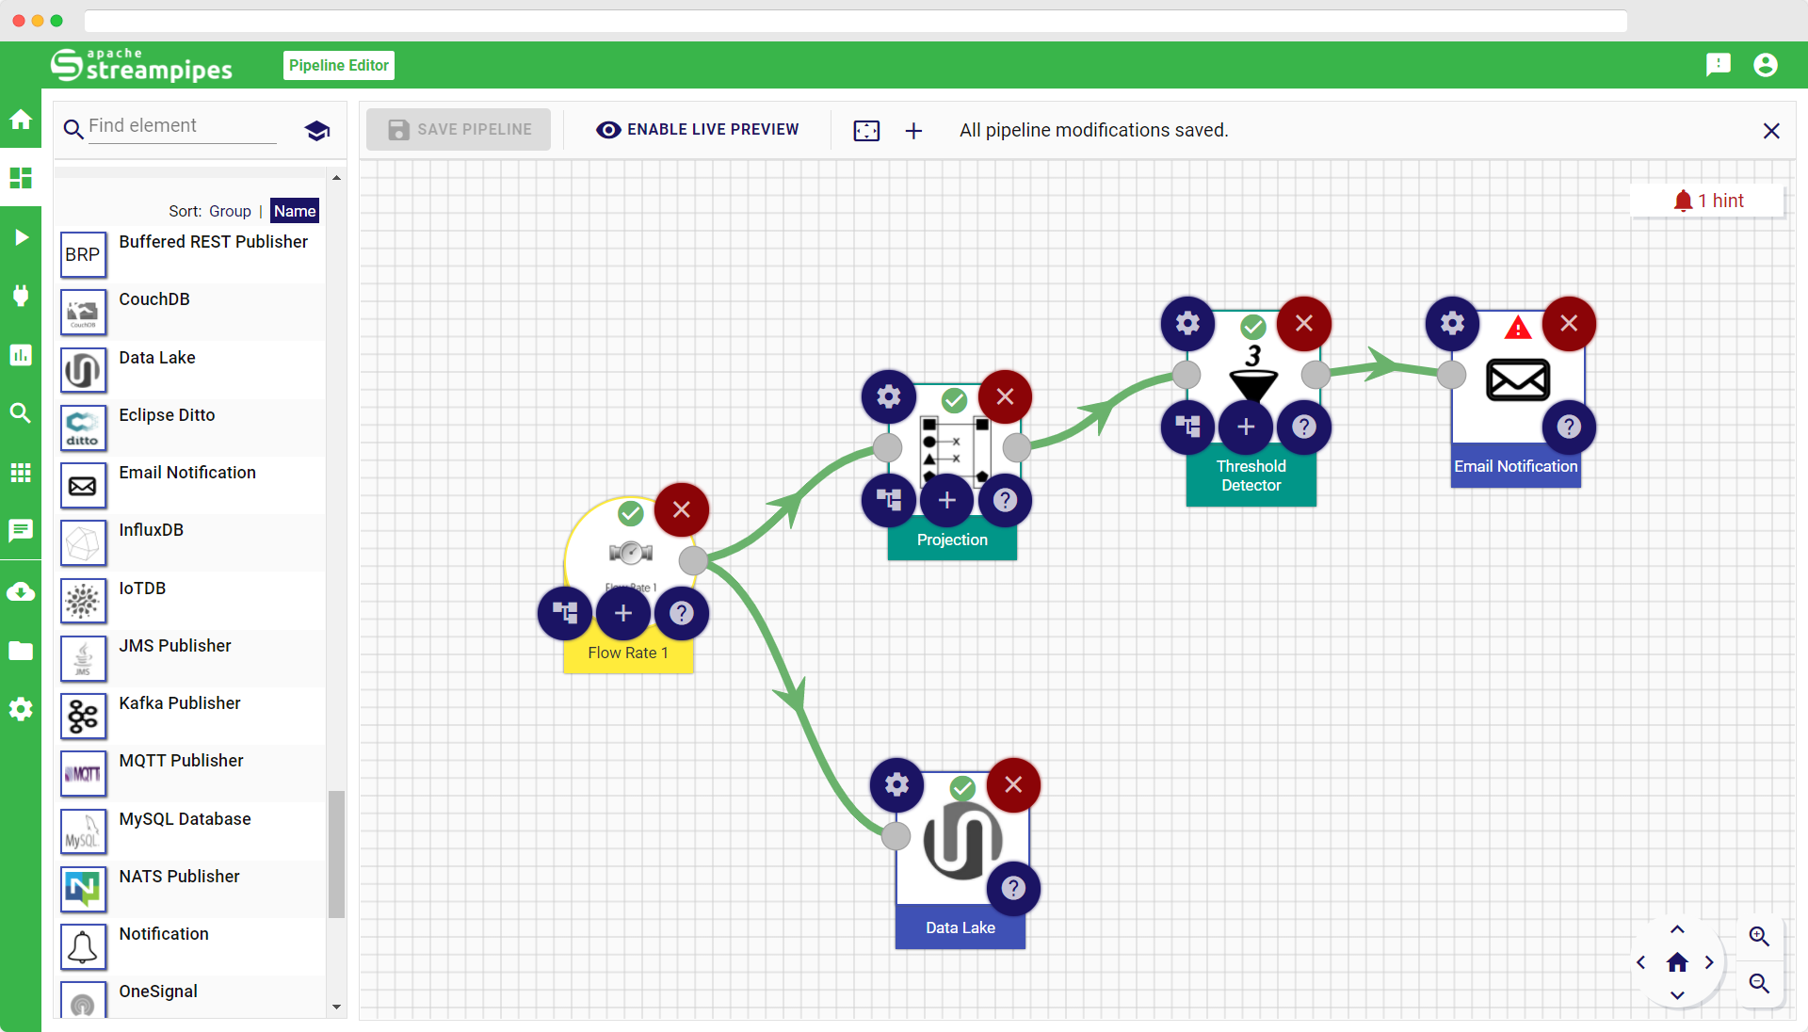Click the pipeline elements grid view icon

pyautogui.click(x=21, y=473)
